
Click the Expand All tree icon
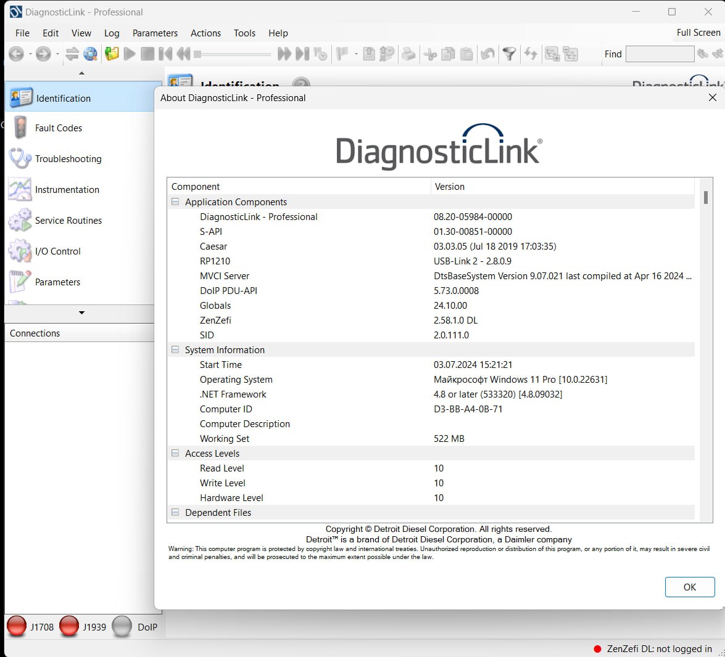click(x=552, y=54)
